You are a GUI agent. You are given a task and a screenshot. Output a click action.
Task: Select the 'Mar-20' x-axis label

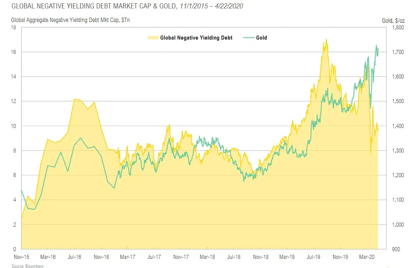pyautogui.click(x=367, y=256)
